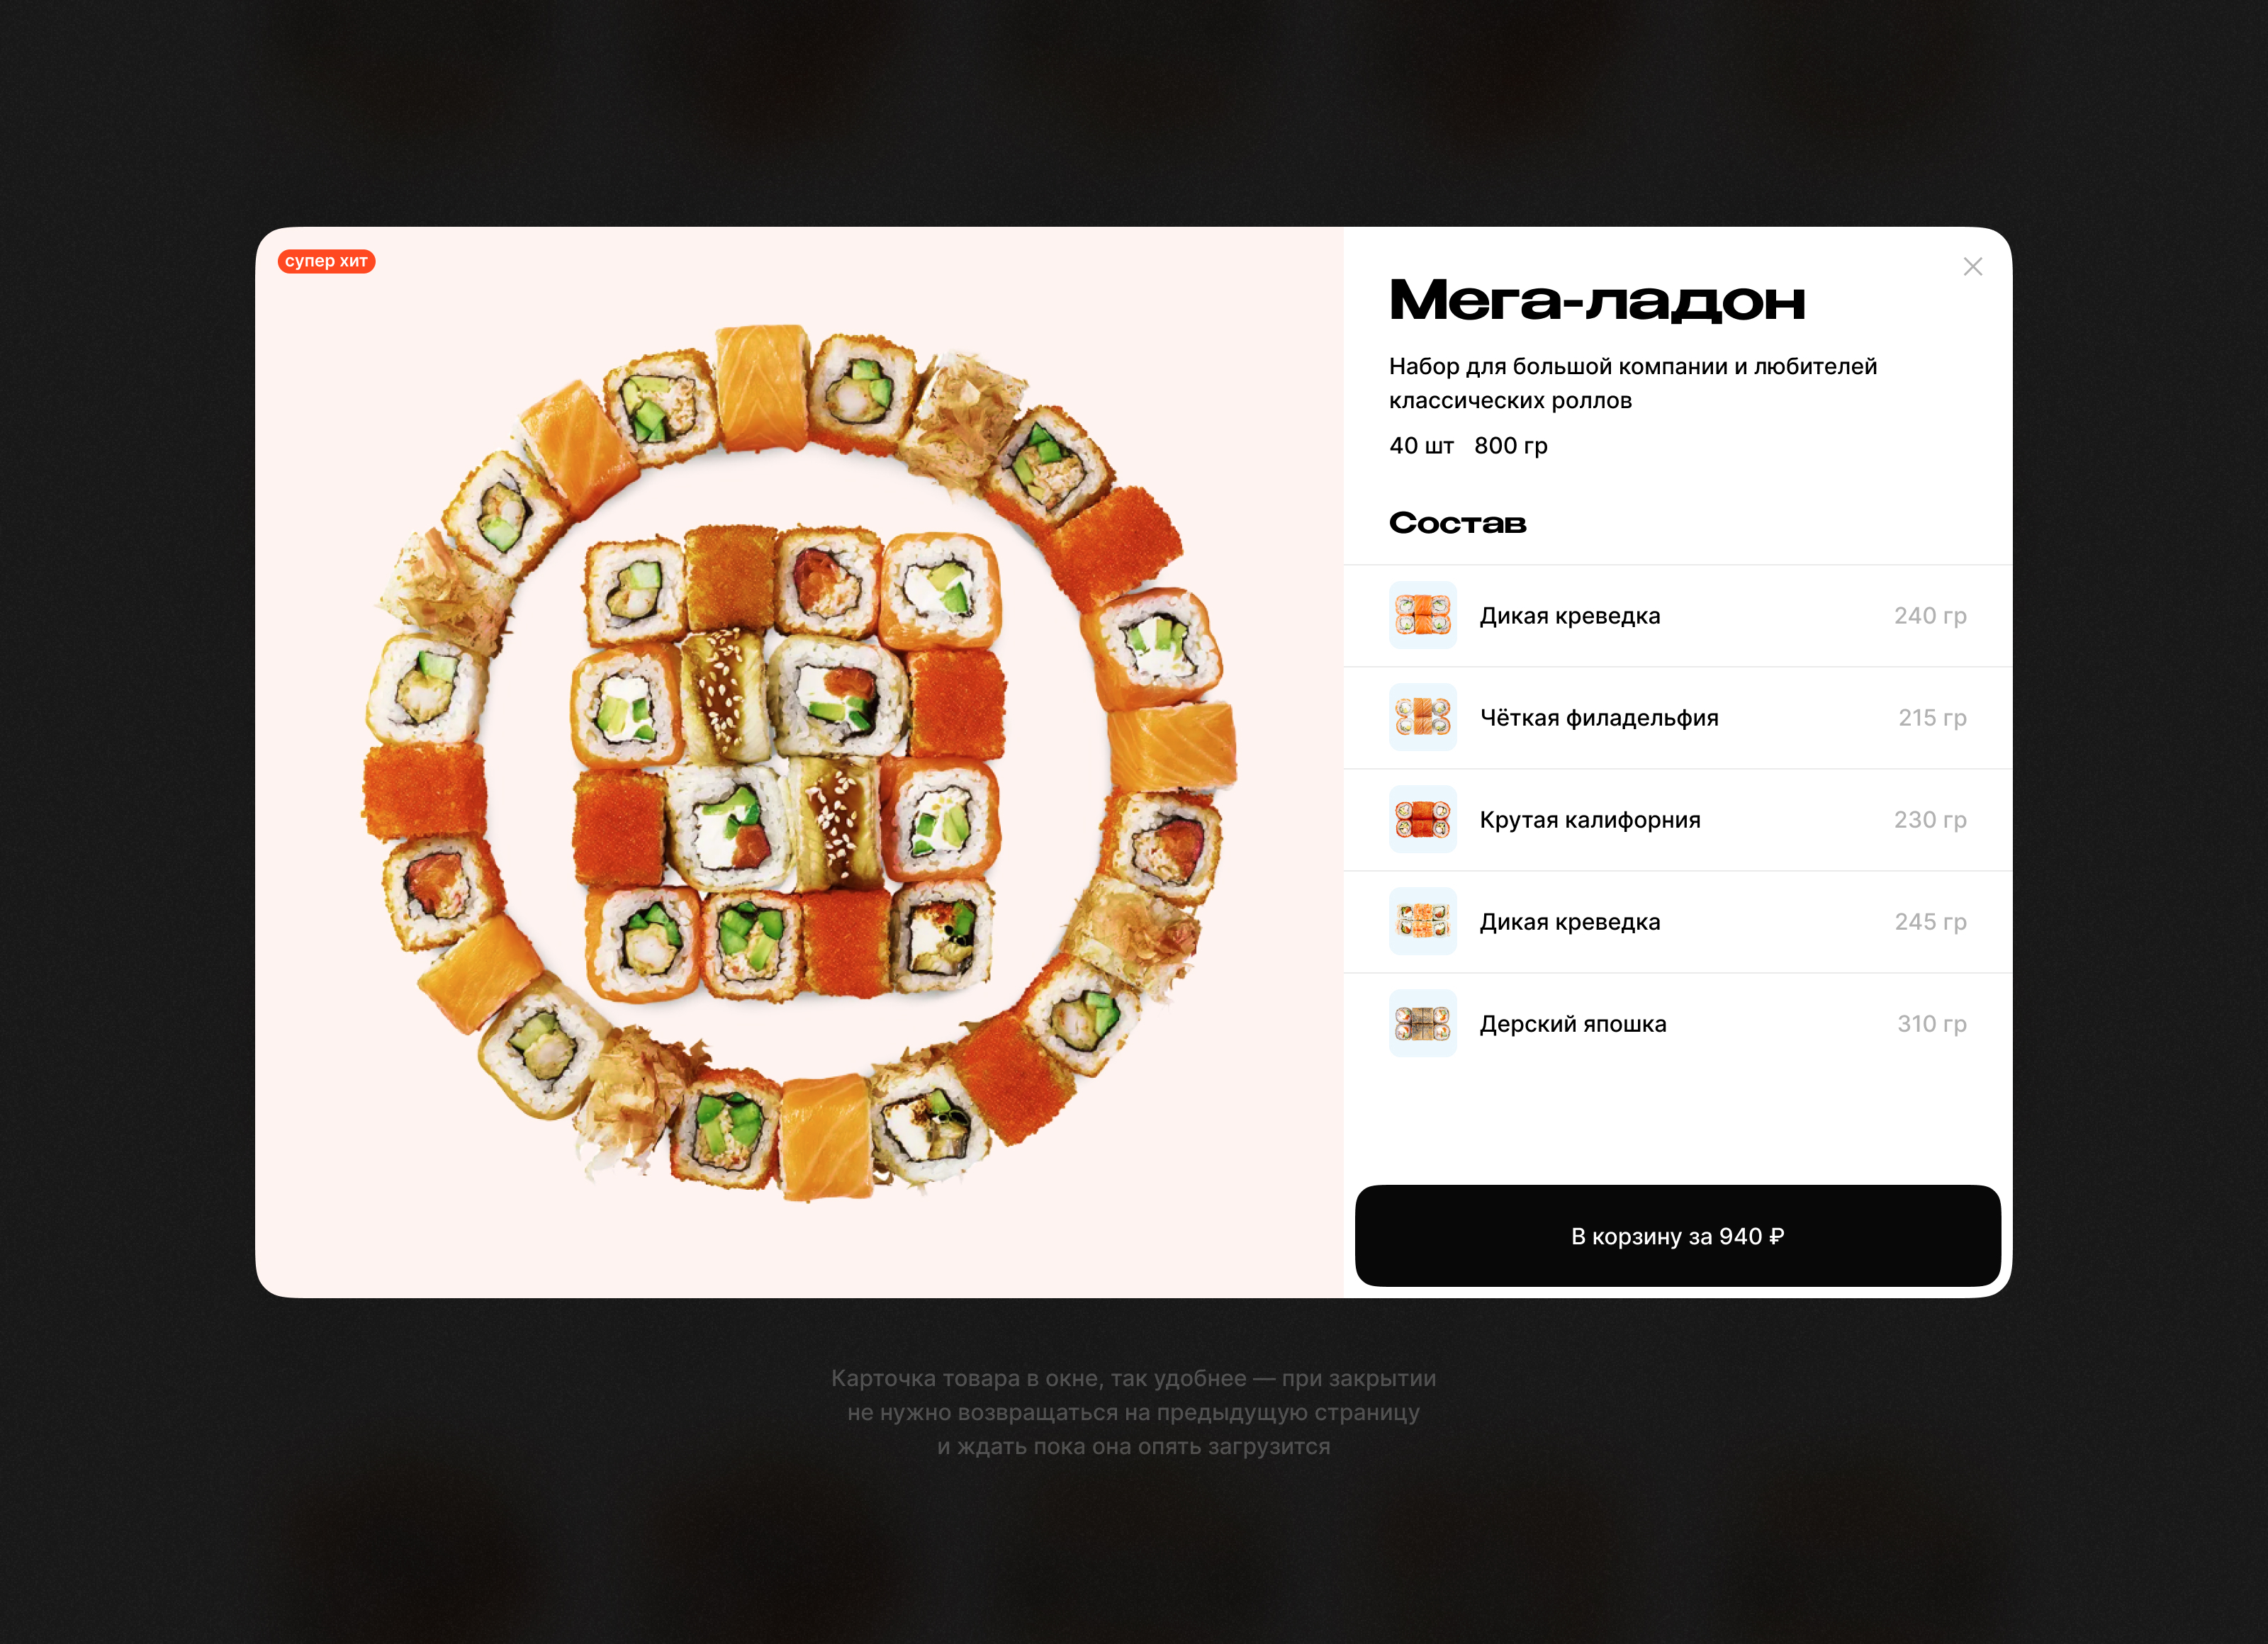
Task: Open the second Дикая креветка thumbnail, 245 гр
Action: (x=1423, y=921)
